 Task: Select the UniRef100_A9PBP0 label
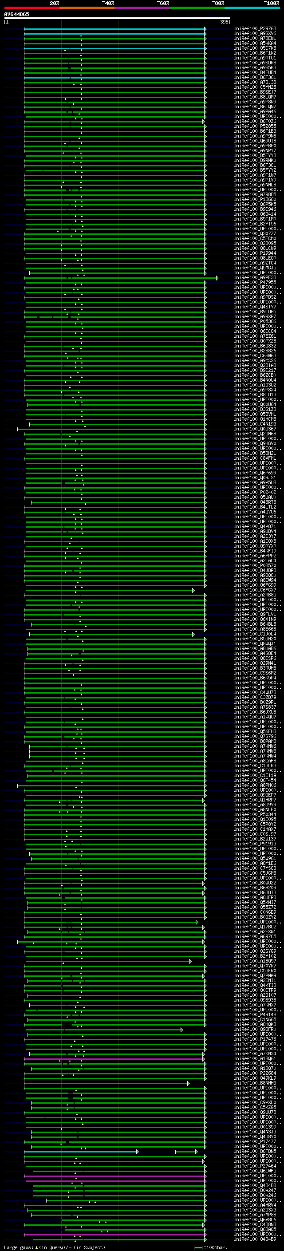tap(255, 146)
